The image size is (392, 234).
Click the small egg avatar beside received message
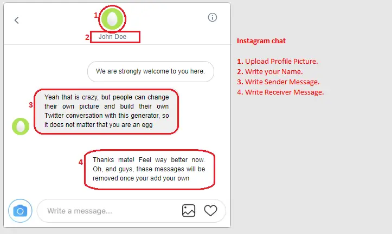pos(21,126)
